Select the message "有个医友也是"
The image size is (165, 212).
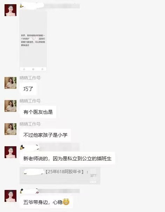point(38,112)
